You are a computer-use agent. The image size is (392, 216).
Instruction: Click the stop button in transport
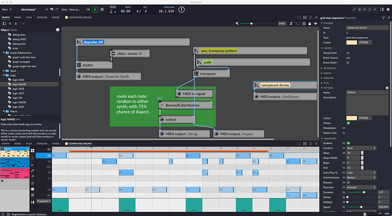tap(102, 10)
